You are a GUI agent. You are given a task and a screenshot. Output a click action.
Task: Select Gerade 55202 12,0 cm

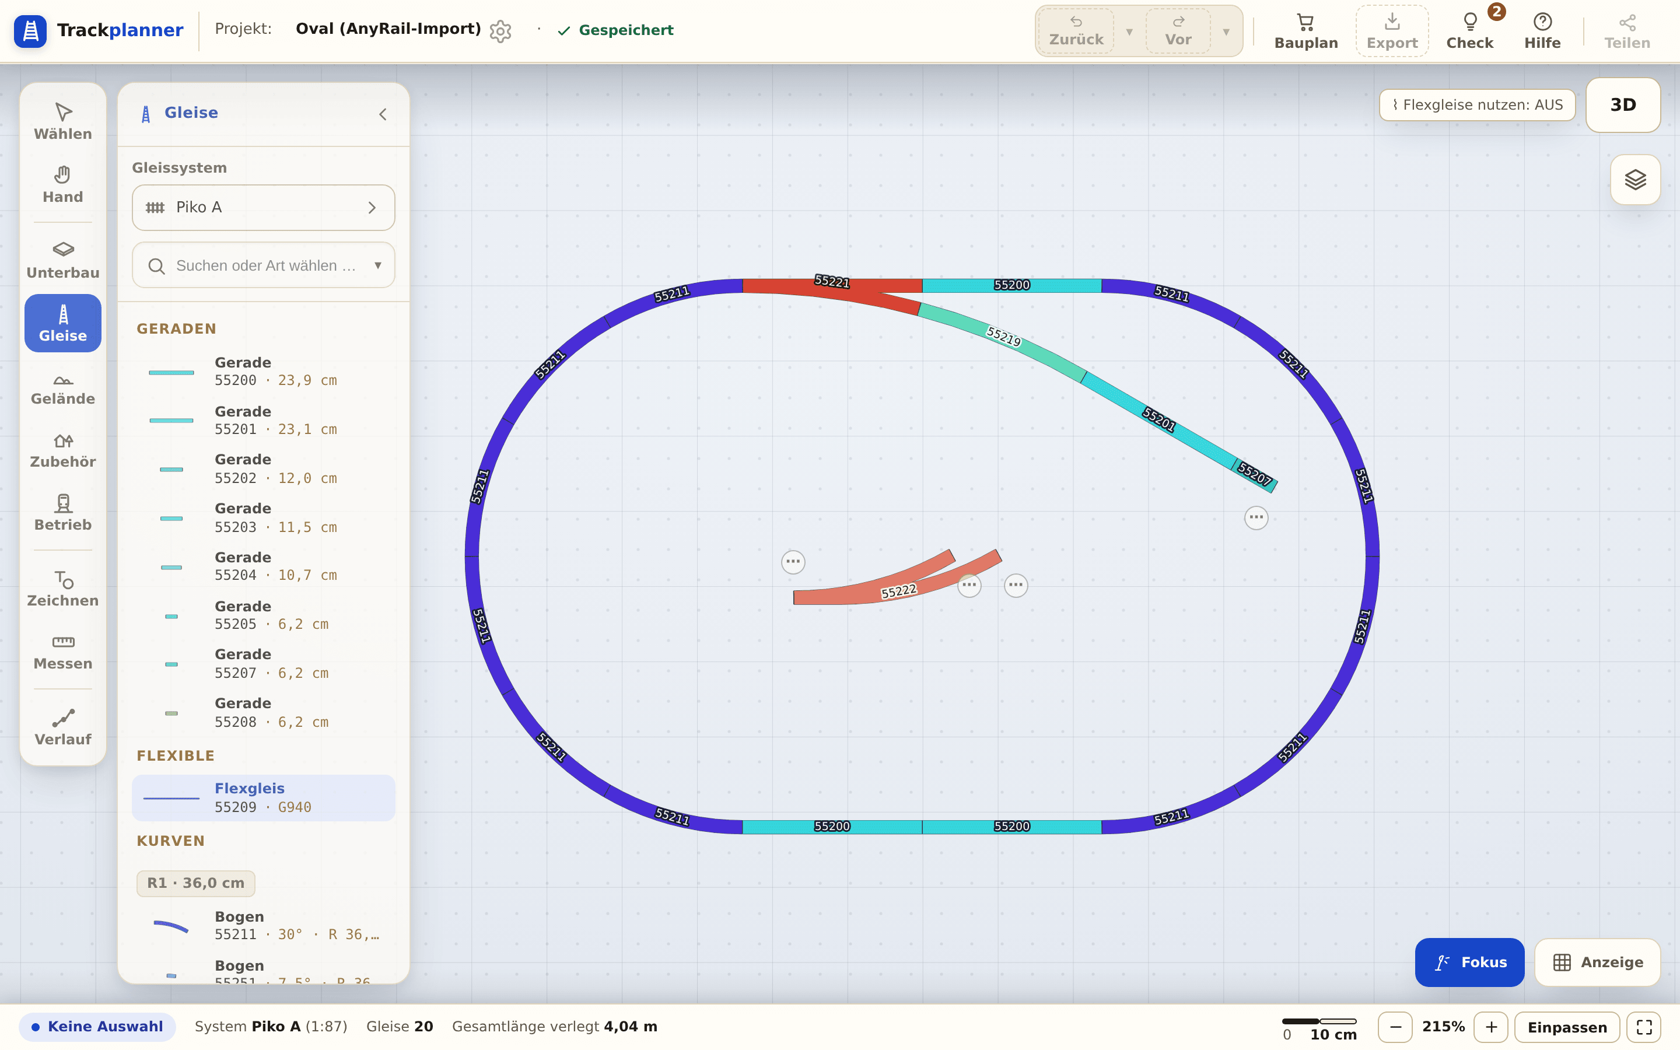coord(263,469)
